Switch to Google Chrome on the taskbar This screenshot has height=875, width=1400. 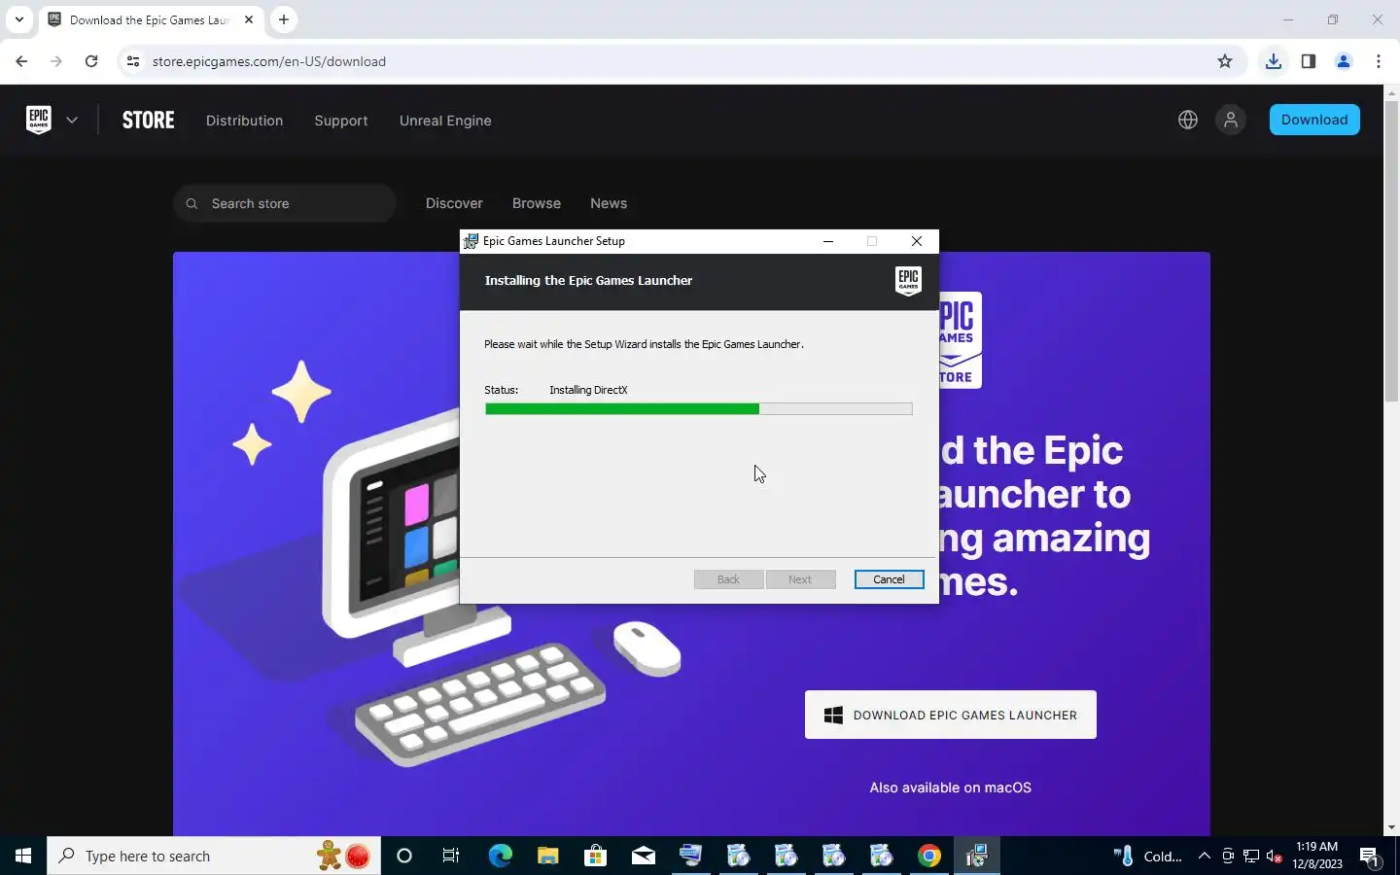(x=929, y=856)
